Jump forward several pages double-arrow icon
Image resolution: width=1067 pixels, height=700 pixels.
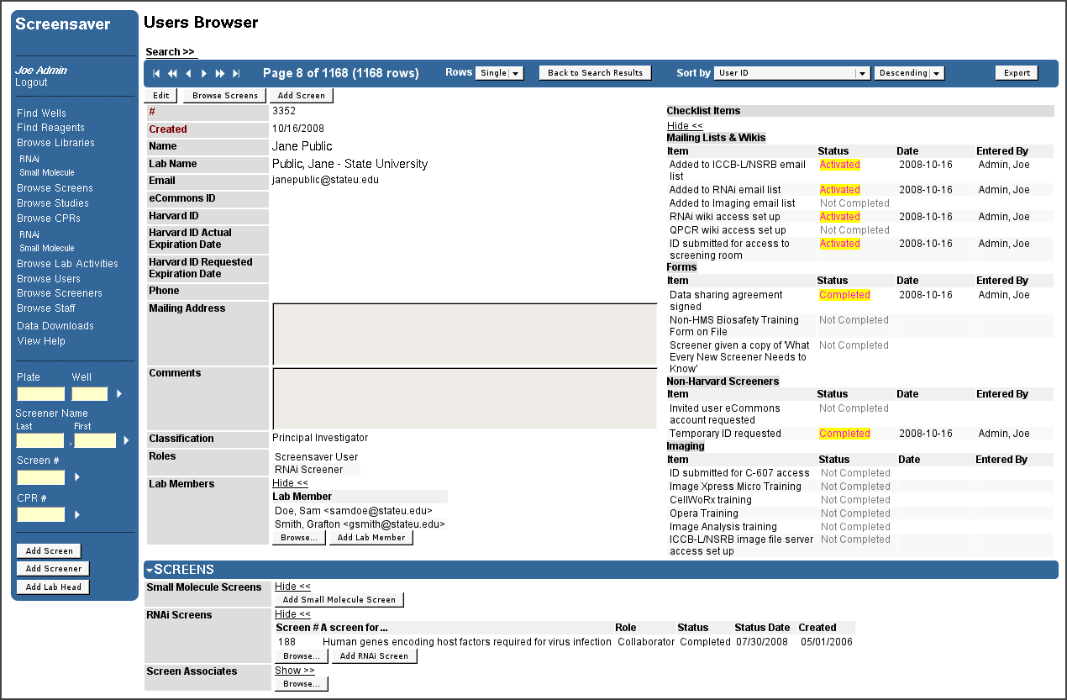[x=220, y=74]
